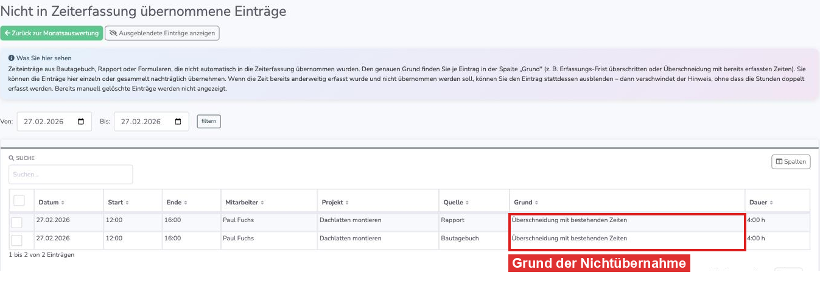
Task: Go back via Zurück zur Monatsauswertung button
Action: (x=51, y=33)
